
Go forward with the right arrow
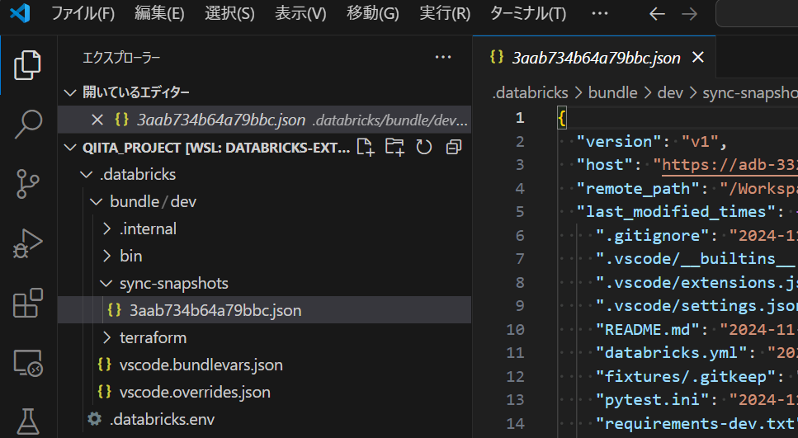click(689, 14)
